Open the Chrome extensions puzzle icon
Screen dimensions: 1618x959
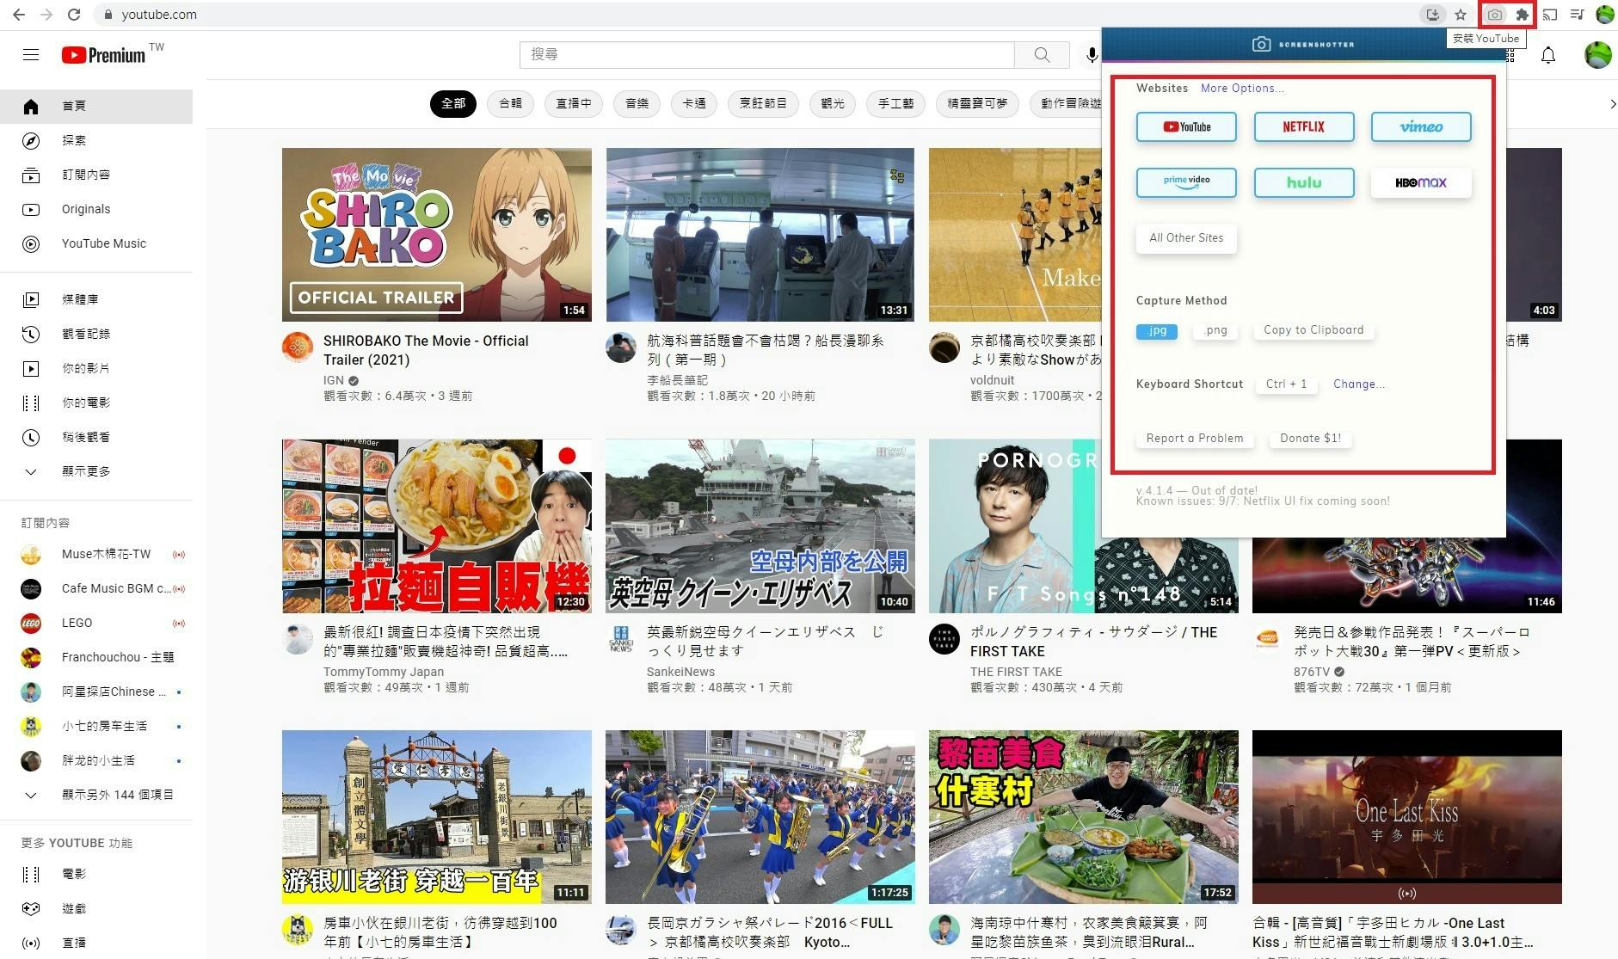(x=1522, y=15)
